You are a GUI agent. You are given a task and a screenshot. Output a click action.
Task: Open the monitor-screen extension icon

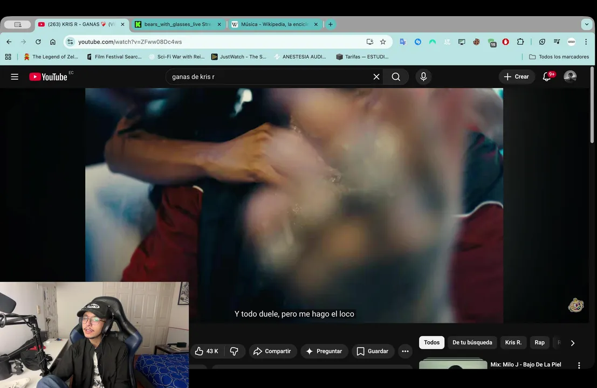462,42
